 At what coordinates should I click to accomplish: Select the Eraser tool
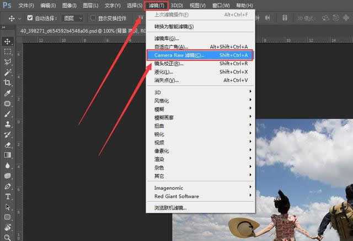pos(8,145)
